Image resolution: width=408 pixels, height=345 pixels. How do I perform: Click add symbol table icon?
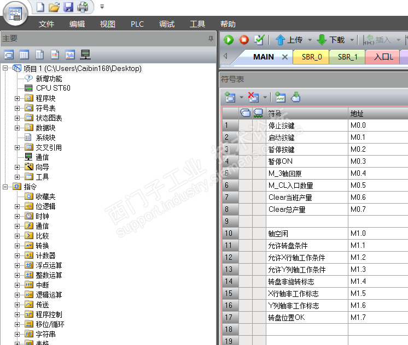230,97
